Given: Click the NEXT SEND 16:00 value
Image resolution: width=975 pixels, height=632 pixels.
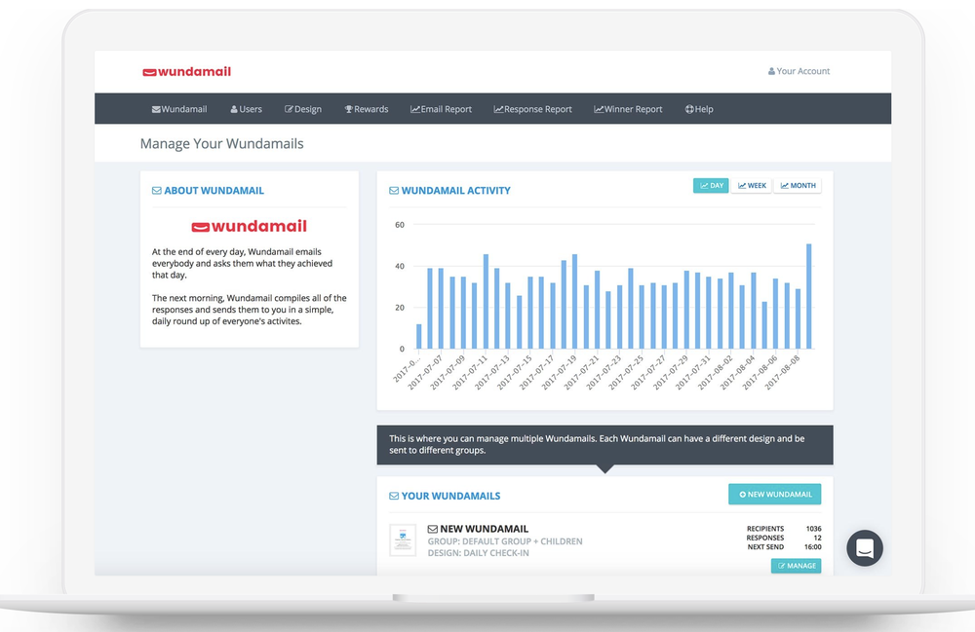Looking at the screenshot, I should 813,547.
